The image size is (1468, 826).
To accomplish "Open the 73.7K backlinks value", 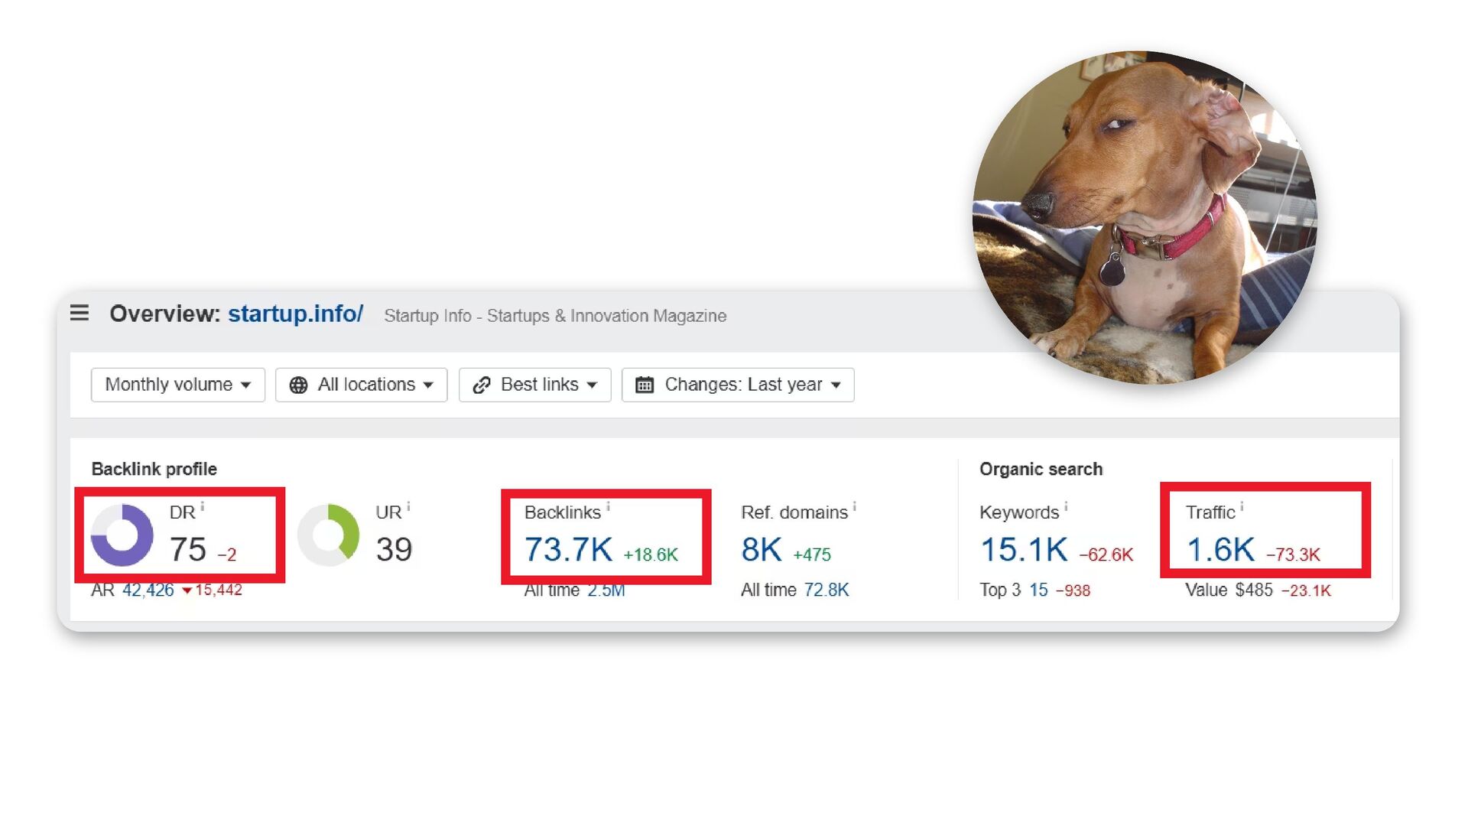I will coord(568,550).
